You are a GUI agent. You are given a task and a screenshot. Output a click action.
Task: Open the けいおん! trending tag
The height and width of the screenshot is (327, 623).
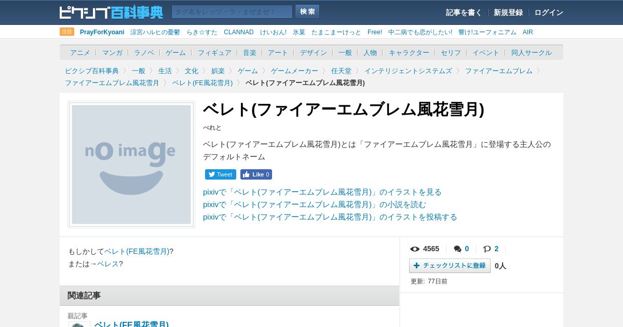273,32
